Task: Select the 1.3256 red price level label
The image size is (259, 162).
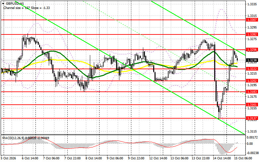Action: coord(252,50)
